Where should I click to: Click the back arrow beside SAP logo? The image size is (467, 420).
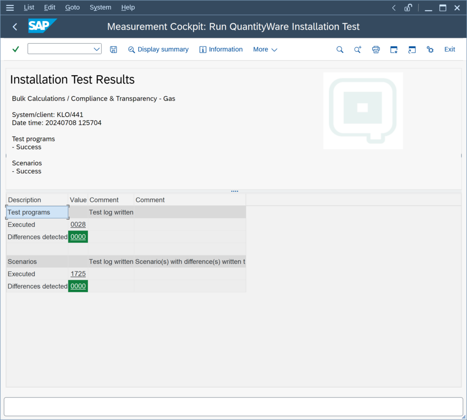tap(15, 27)
